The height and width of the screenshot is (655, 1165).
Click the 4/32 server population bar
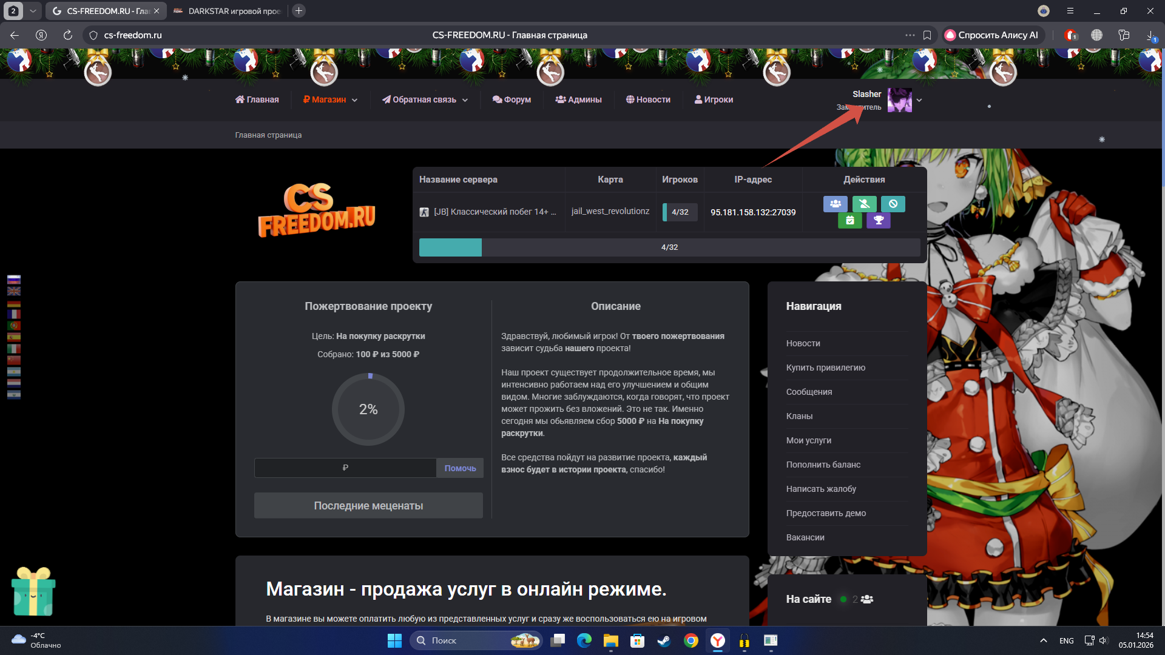669,247
